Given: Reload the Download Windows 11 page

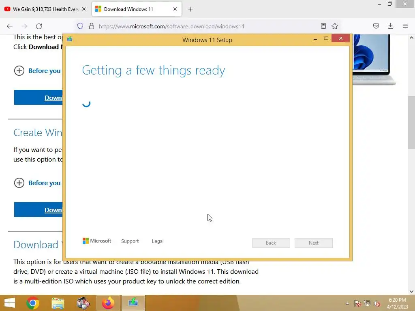Looking at the screenshot, I should pyautogui.click(x=39, y=26).
